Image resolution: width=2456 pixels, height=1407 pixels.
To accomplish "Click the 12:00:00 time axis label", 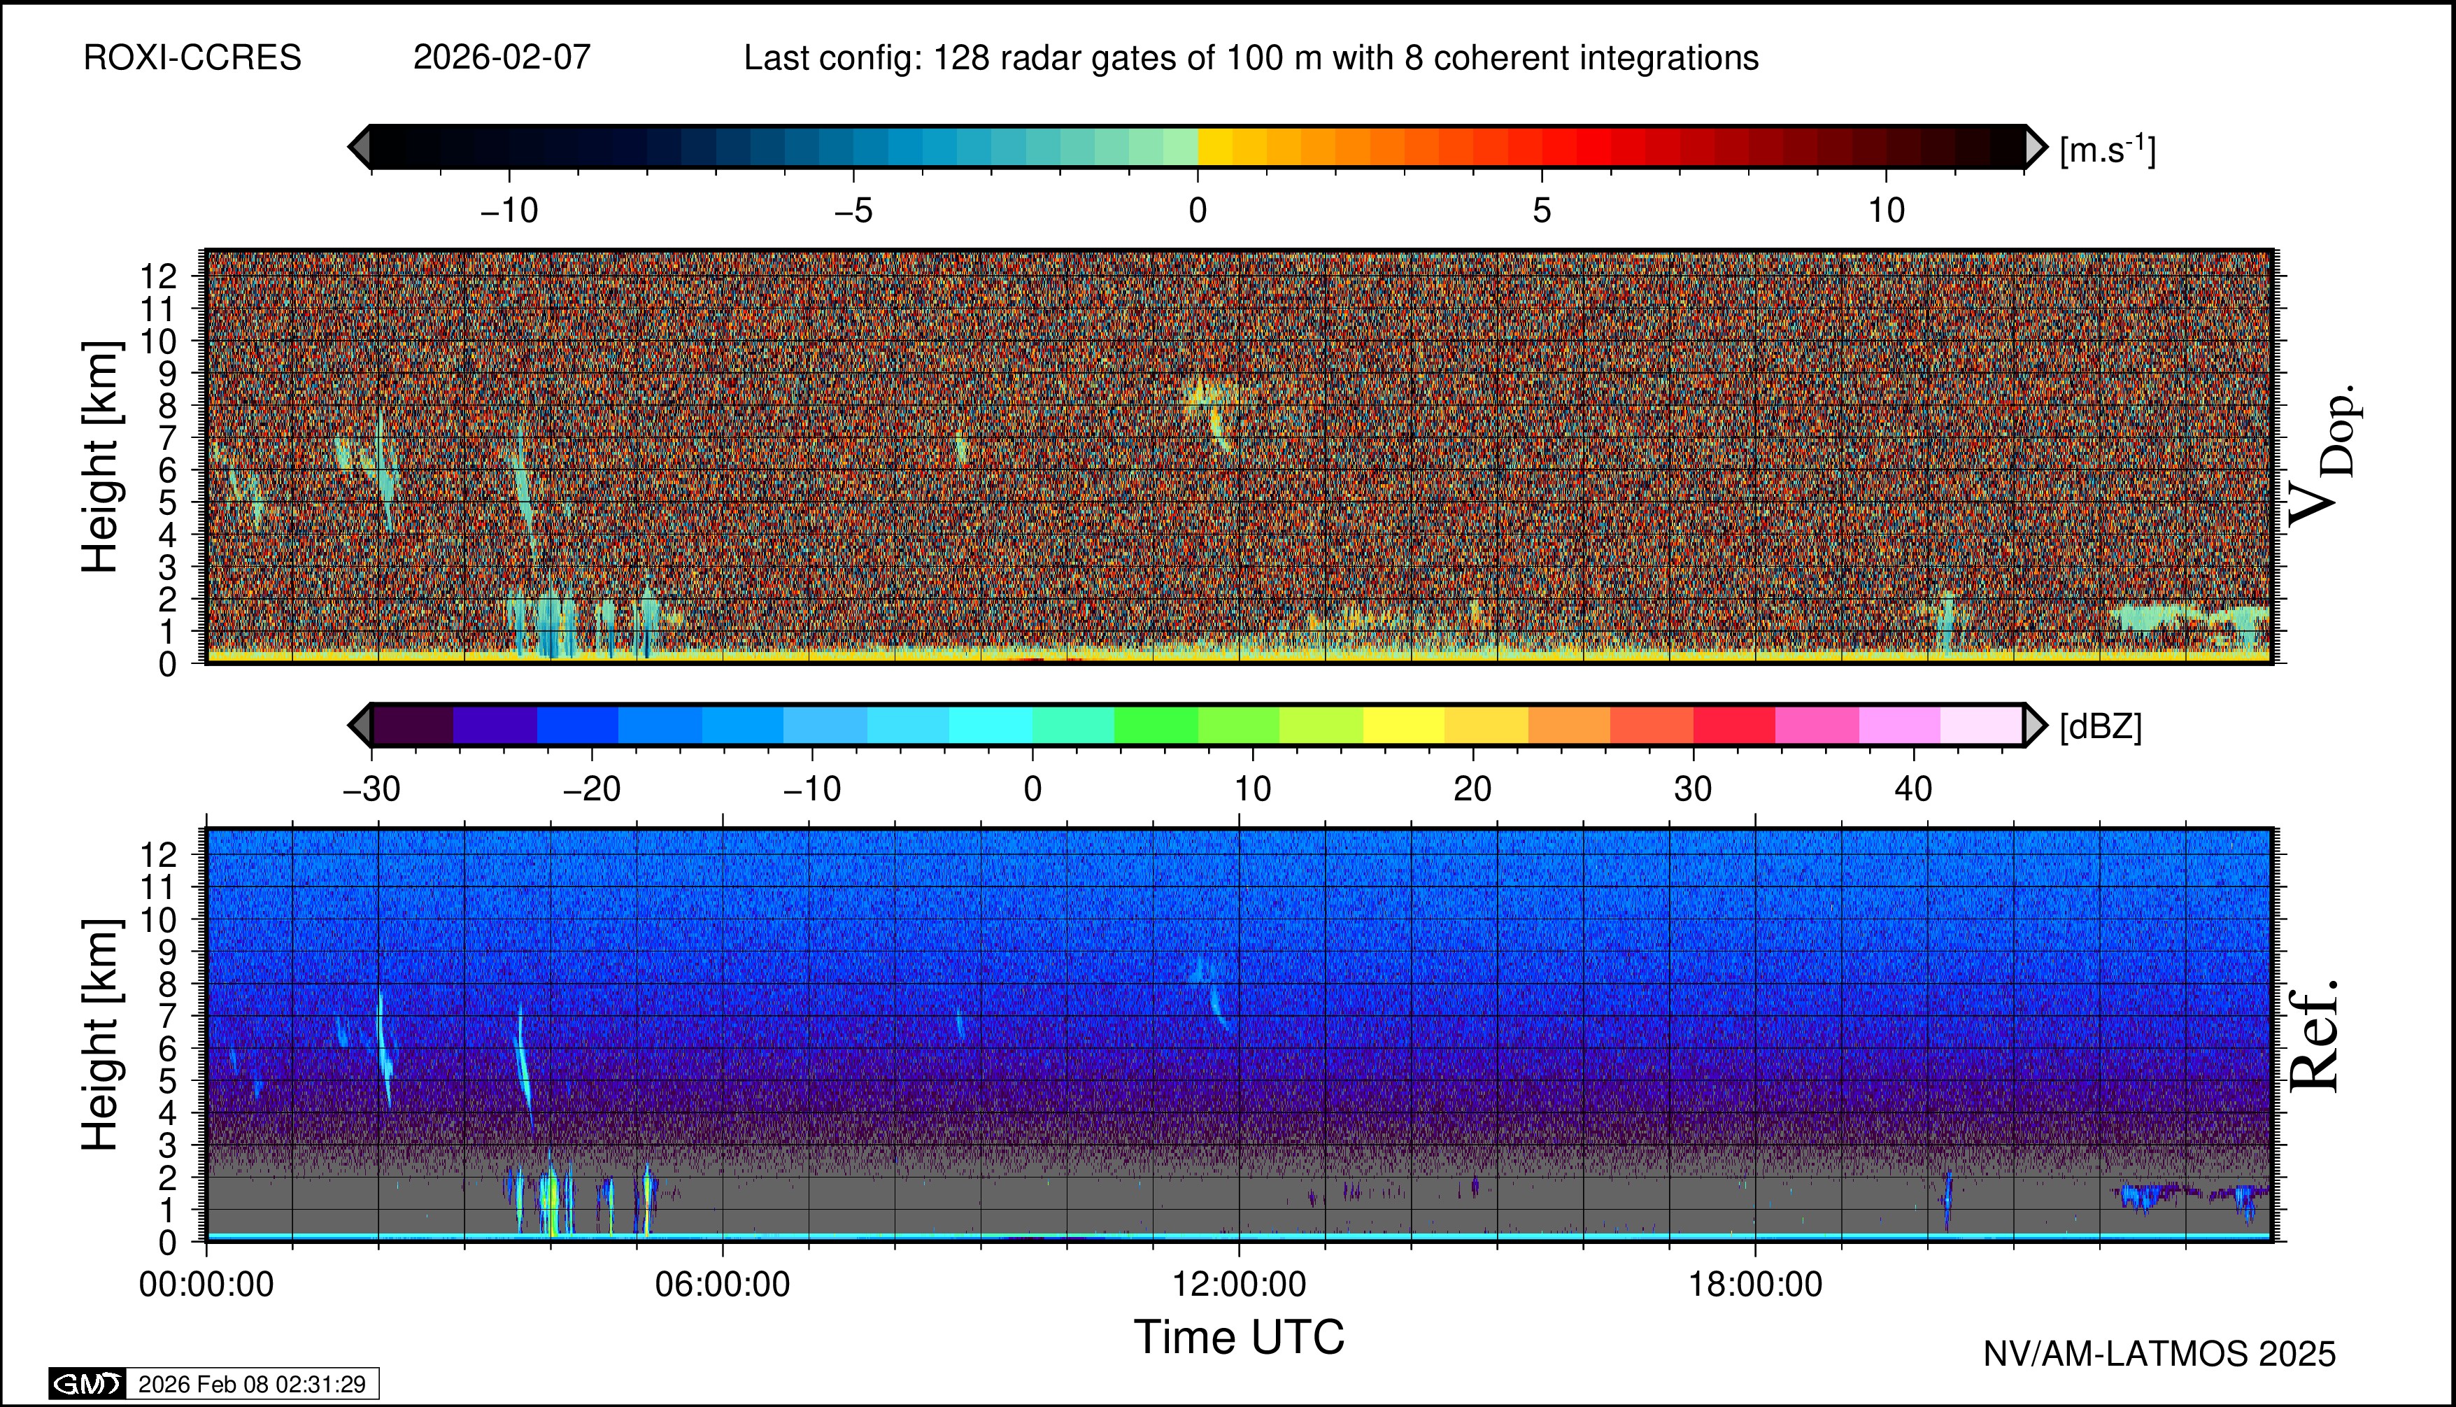I will tap(1239, 1285).
